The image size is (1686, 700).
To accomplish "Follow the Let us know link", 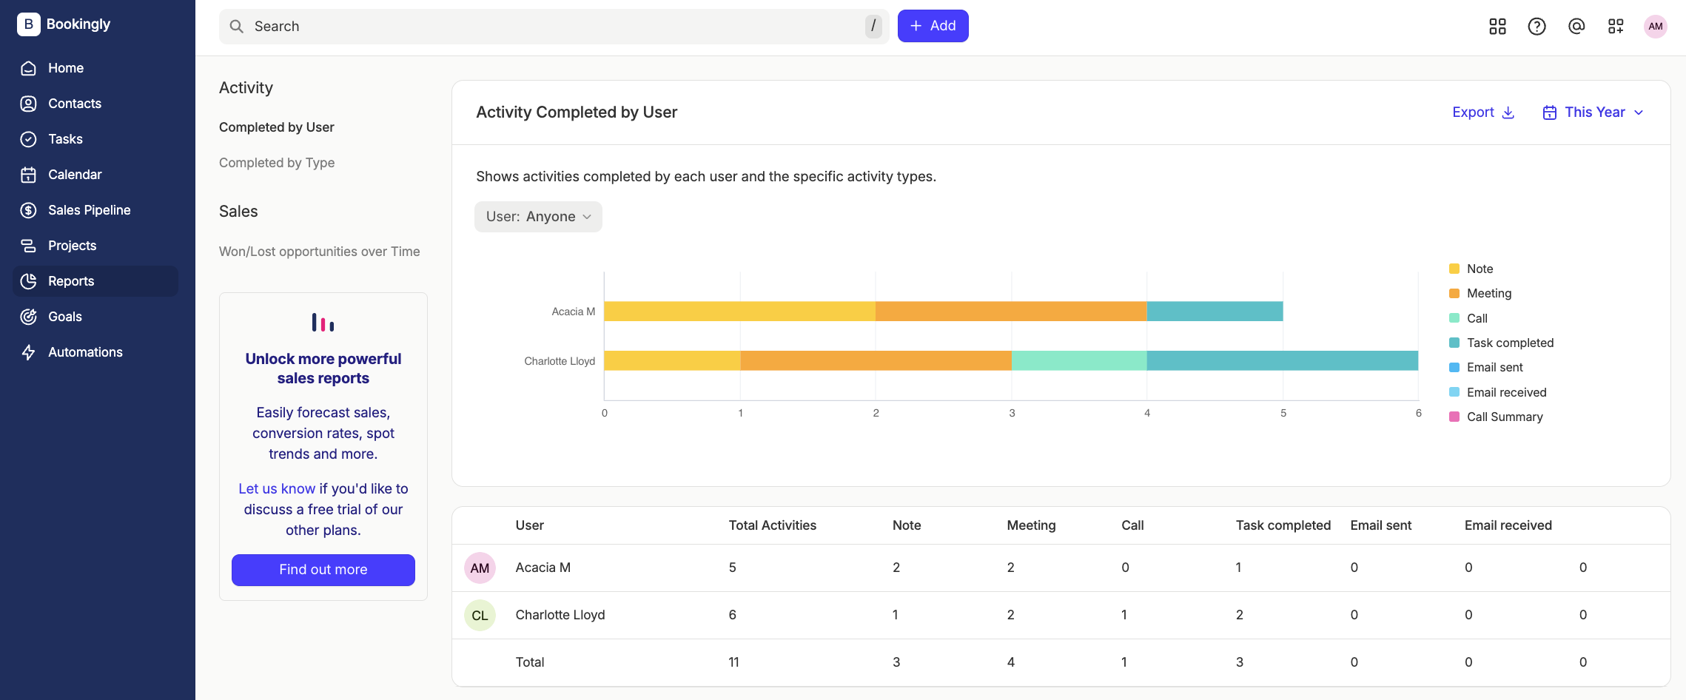I will (277, 488).
